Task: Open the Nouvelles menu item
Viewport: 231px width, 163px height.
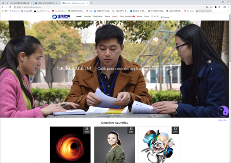Action: point(88,16)
